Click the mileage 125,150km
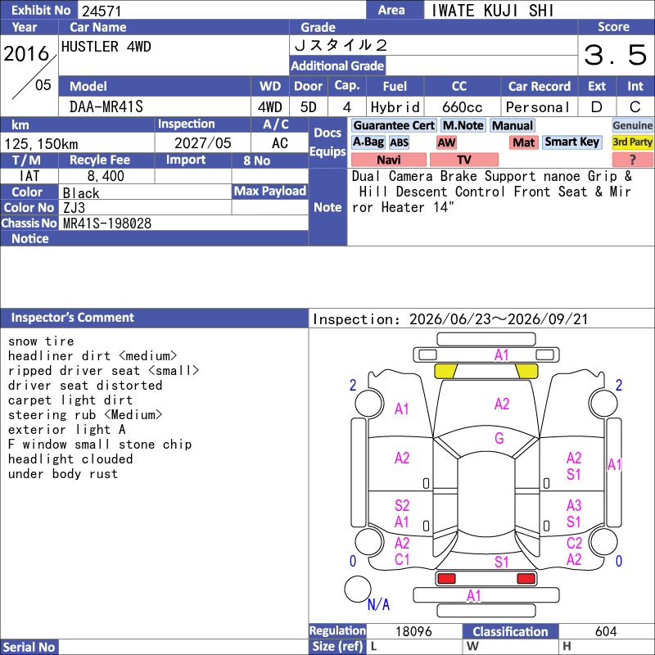655x655 pixels. point(41,144)
